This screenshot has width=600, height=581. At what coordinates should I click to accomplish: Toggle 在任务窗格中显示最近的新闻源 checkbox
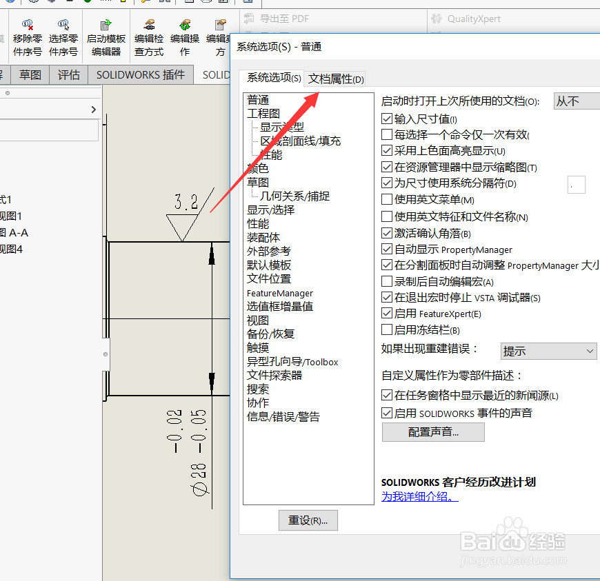(387, 395)
